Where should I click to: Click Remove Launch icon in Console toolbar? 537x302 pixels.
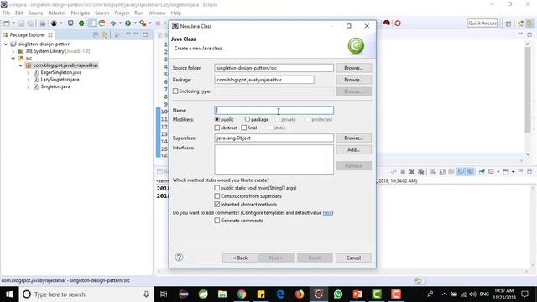pyautogui.click(x=412, y=172)
